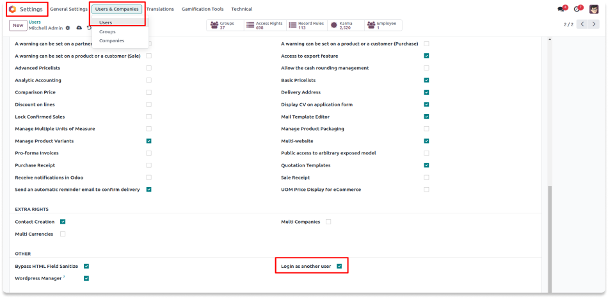Click the Odoo Settings app logo icon
This screenshot has width=608, height=298.
[12, 9]
